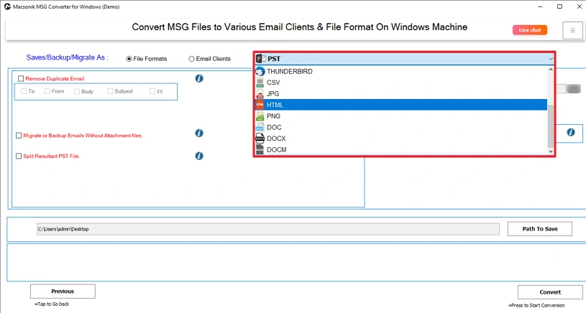Select the Email Clients radio button

point(191,59)
